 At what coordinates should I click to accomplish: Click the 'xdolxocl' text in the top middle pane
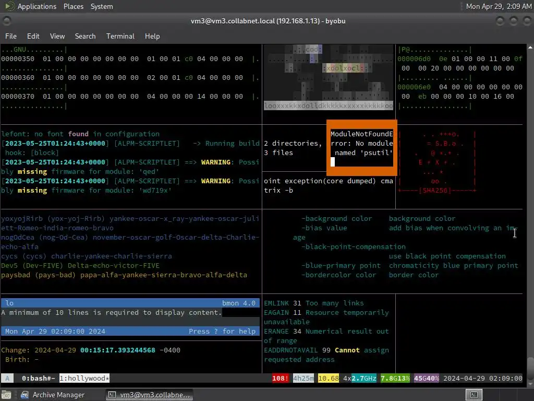coord(343,68)
